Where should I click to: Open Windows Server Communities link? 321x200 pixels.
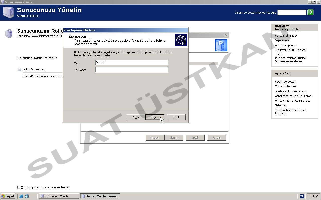(x=292, y=101)
